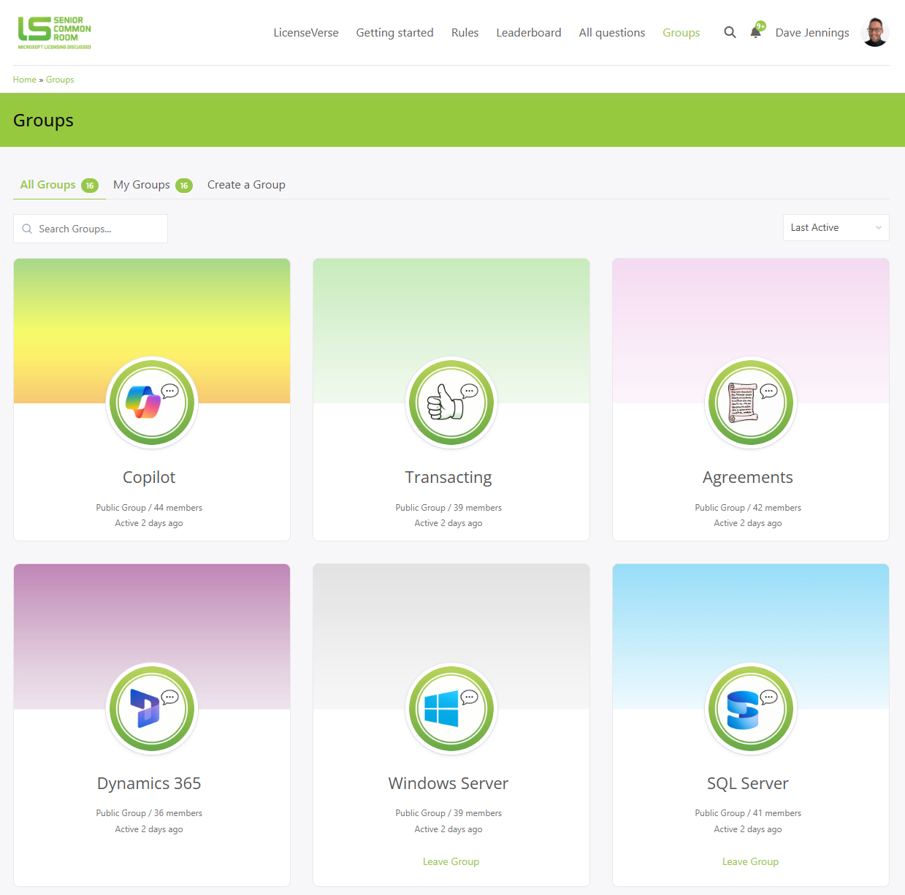Open the Create a Group tab
This screenshot has height=895, width=905.
pyautogui.click(x=246, y=185)
